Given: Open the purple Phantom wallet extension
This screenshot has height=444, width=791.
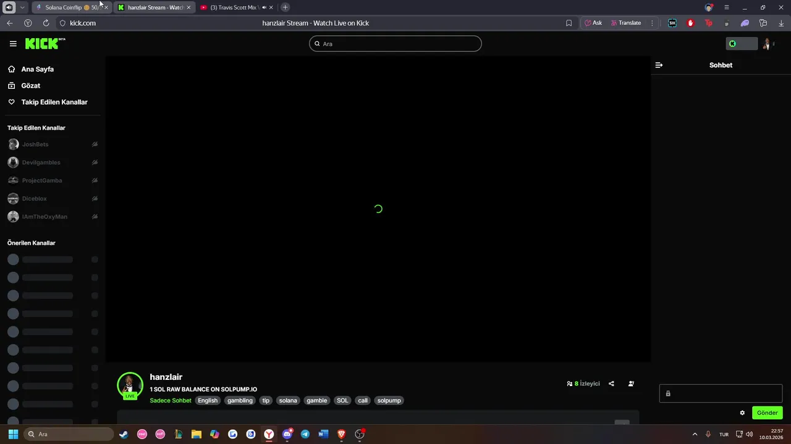Looking at the screenshot, I should [745, 23].
